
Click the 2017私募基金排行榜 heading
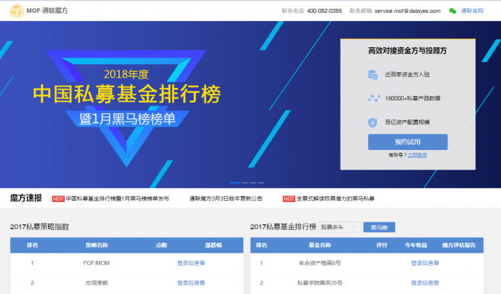283,226
